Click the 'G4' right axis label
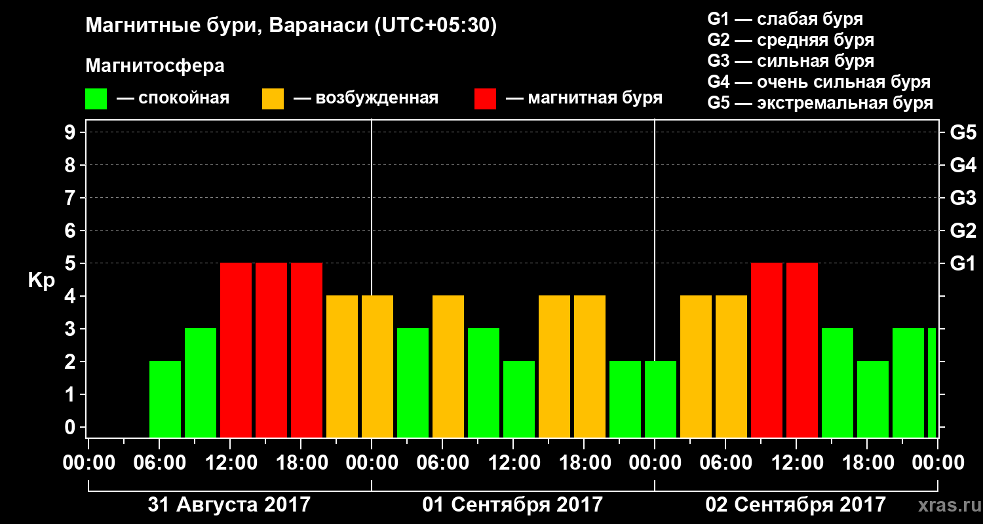 pyautogui.click(x=963, y=165)
